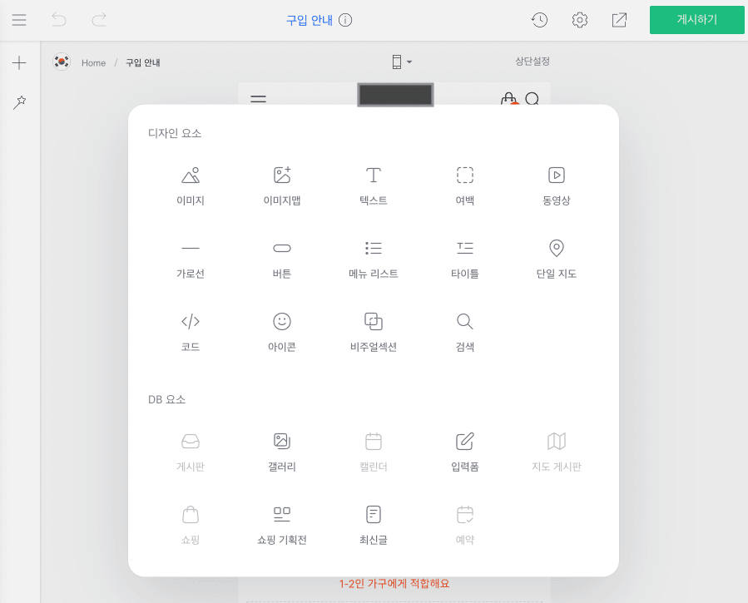Open the hamburger menu at top left

coord(19,20)
